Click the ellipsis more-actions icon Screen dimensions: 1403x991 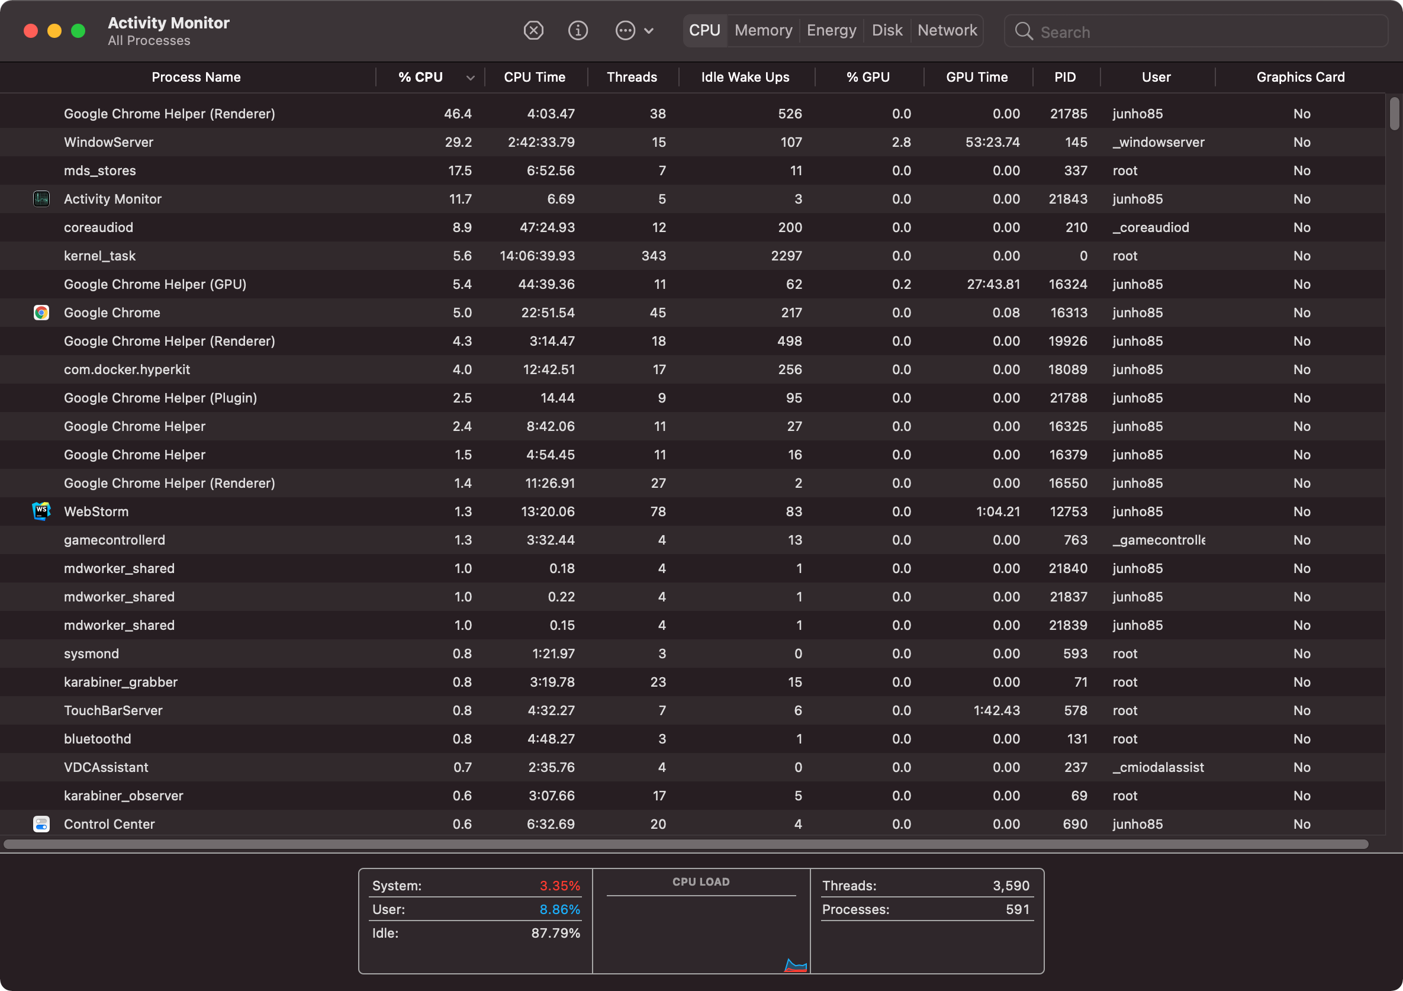[625, 31]
